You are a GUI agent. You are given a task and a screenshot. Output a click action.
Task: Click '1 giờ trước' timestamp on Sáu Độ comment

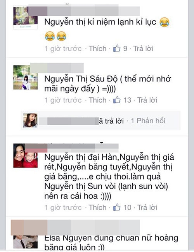coord(63,100)
